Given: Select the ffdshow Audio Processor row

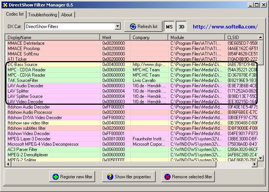Looking at the screenshot, I should [131, 112].
